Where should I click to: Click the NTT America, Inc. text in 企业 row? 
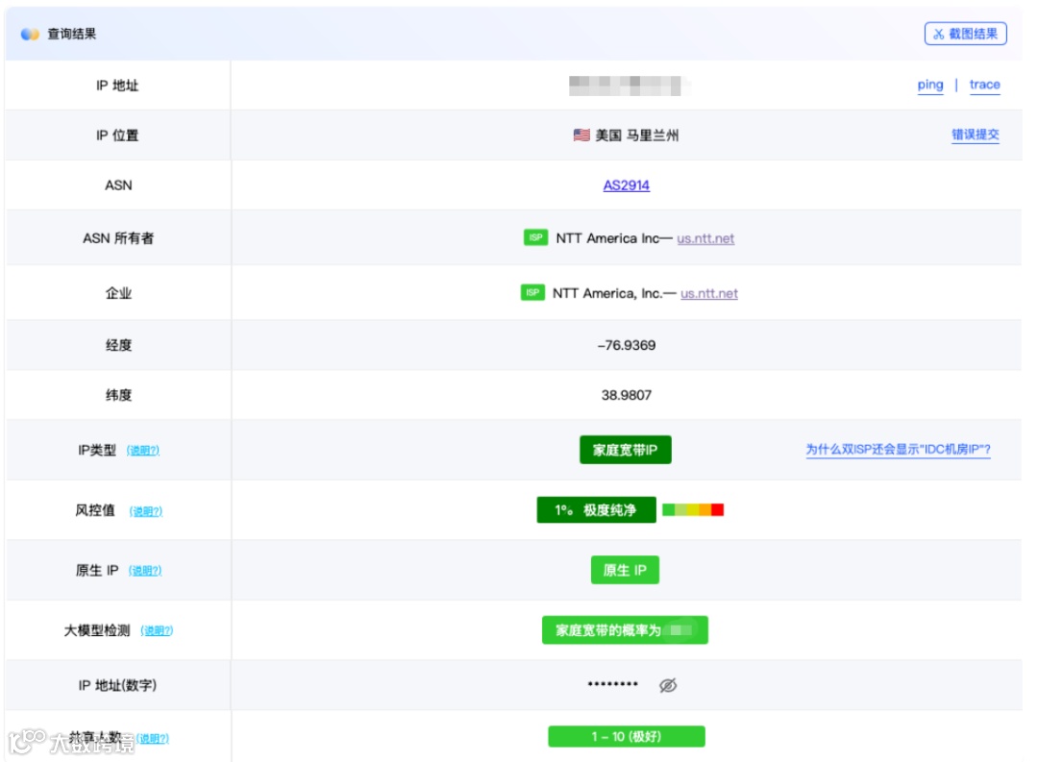tap(607, 293)
